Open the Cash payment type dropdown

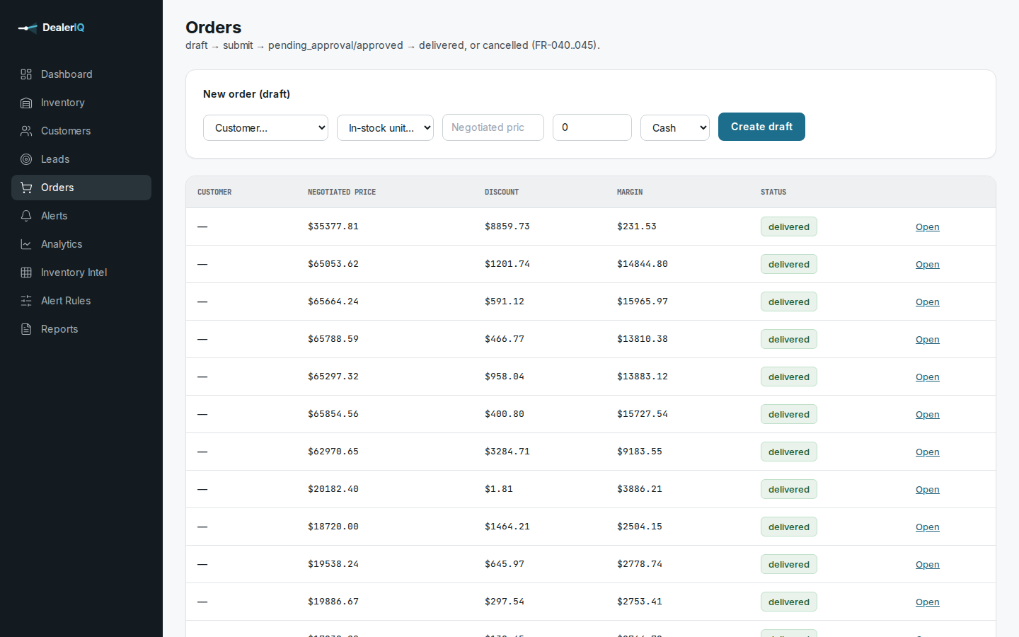pos(675,127)
